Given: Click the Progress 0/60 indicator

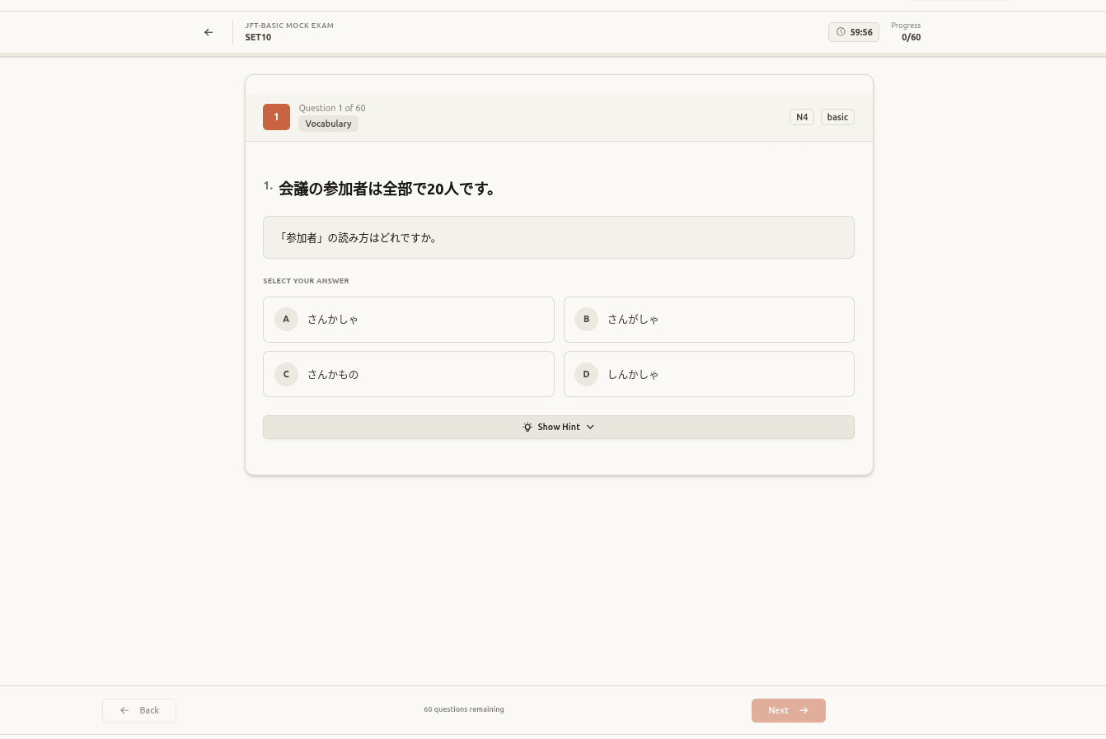Looking at the screenshot, I should coord(907,31).
